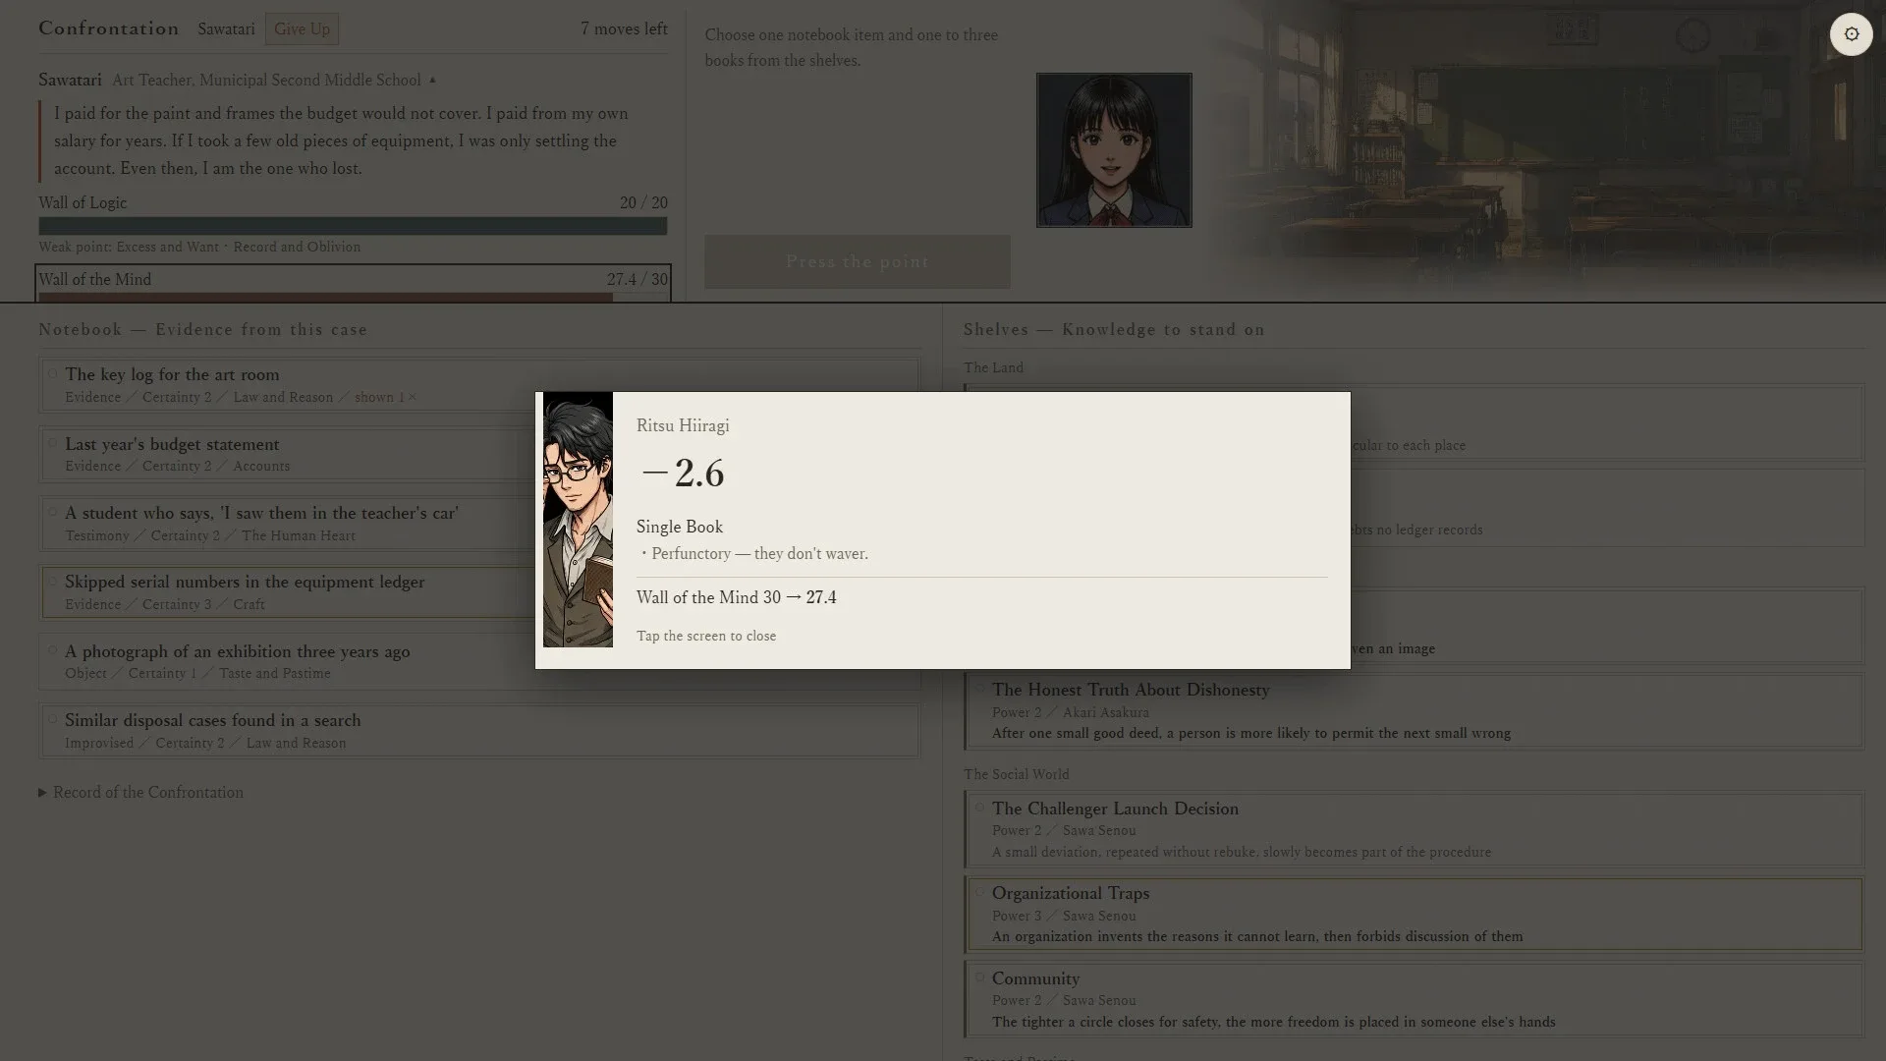Click Ritsu Hiiragi's portrait in the dialog

(578, 520)
